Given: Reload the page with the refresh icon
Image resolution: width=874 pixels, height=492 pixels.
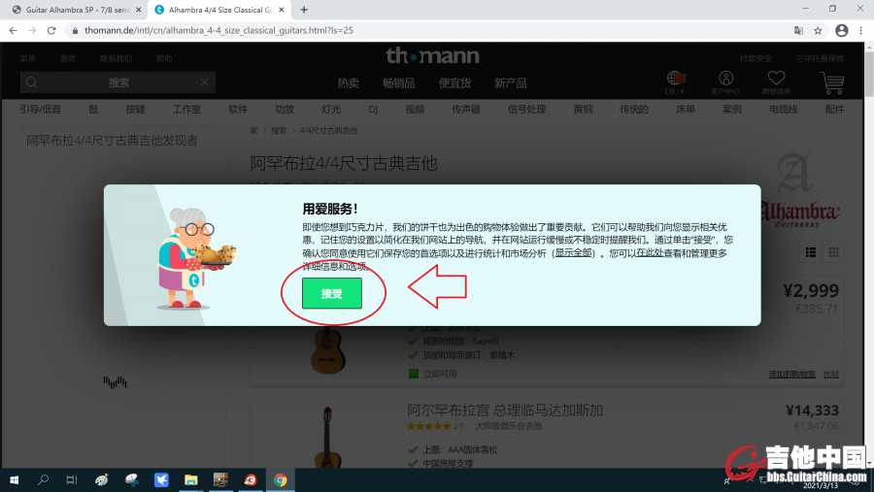Looking at the screenshot, I should (x=51, y=31).
